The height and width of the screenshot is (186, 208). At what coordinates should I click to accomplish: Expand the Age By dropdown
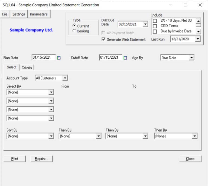(x=191, y=58)
